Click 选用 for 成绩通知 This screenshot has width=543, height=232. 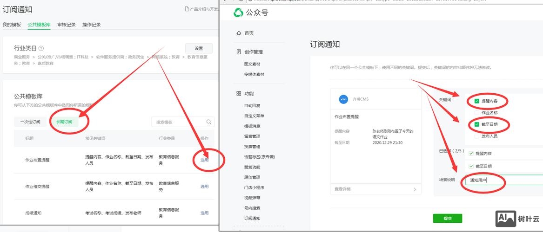pyautogui.click(x=204, y=213)
